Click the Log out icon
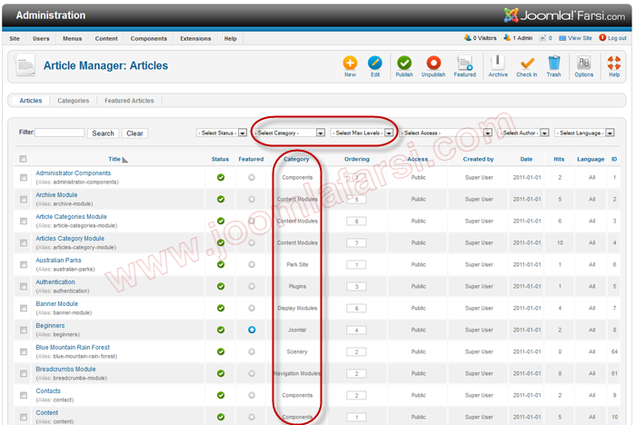This screenshot has width=636, height=425. tap(602, 38)
